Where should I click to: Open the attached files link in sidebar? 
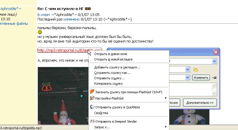pyautogui.click(x=14, y=24)
